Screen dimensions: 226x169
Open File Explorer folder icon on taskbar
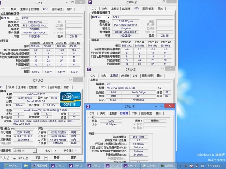[x=26, y=166]
